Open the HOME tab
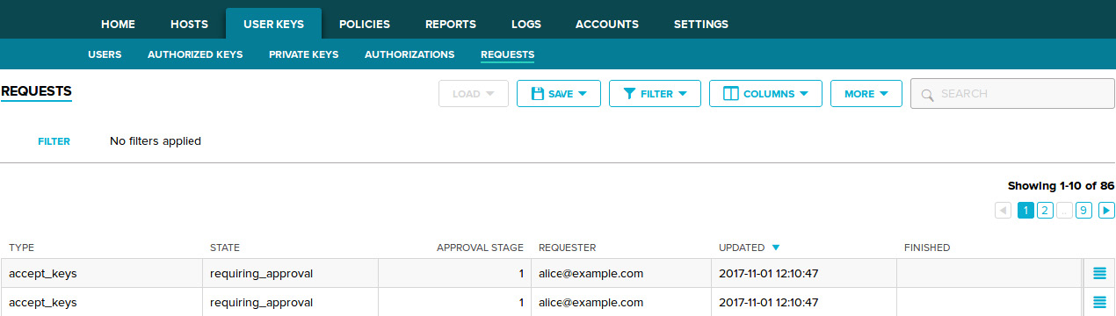 click(119, 24)
